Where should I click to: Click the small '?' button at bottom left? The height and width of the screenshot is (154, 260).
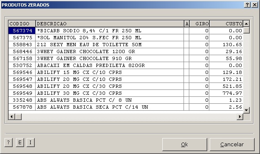click(x=9, y=143)
